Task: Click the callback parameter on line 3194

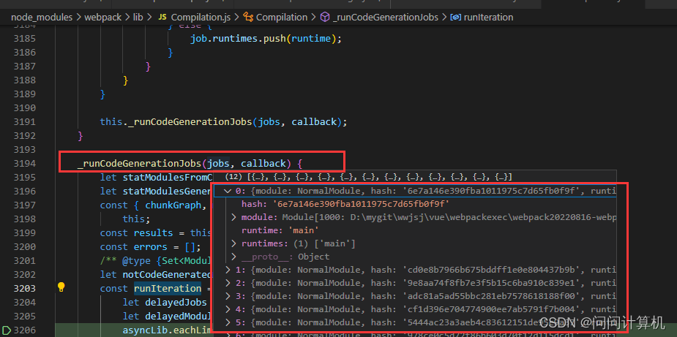Action: click(x=263, y=164)
